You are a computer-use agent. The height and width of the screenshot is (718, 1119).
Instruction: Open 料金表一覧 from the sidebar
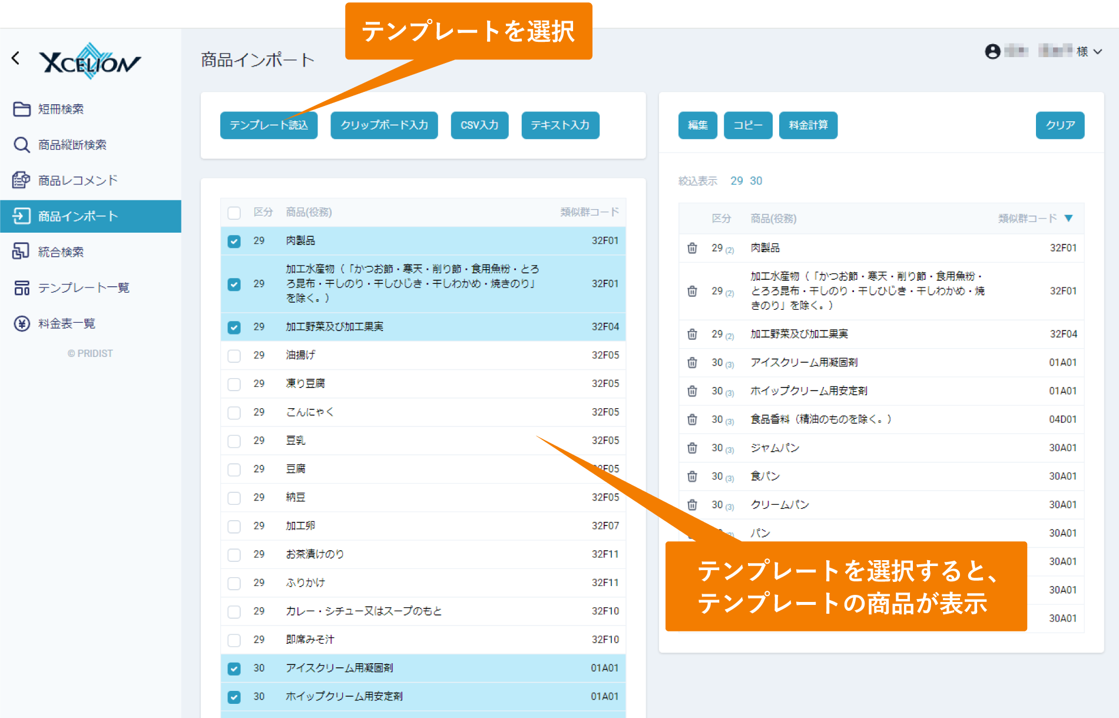(67, 323)
